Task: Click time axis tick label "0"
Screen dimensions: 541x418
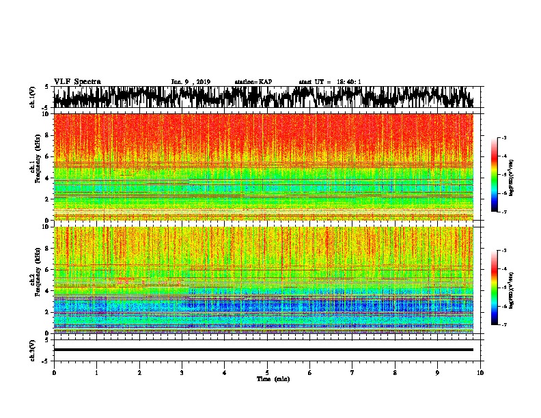Action: [54, 373]
